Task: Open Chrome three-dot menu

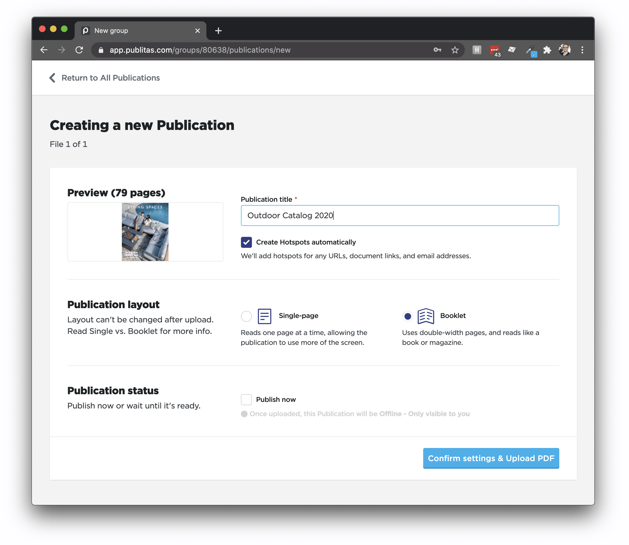Action: [x=582, y=50]
